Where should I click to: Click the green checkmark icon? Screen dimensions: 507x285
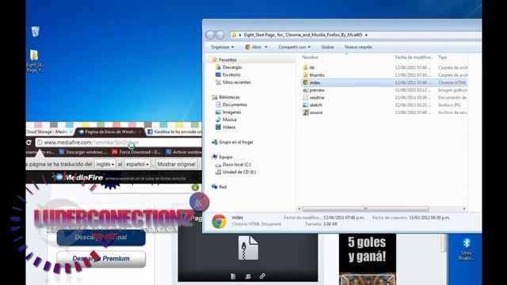click(195, 188)
